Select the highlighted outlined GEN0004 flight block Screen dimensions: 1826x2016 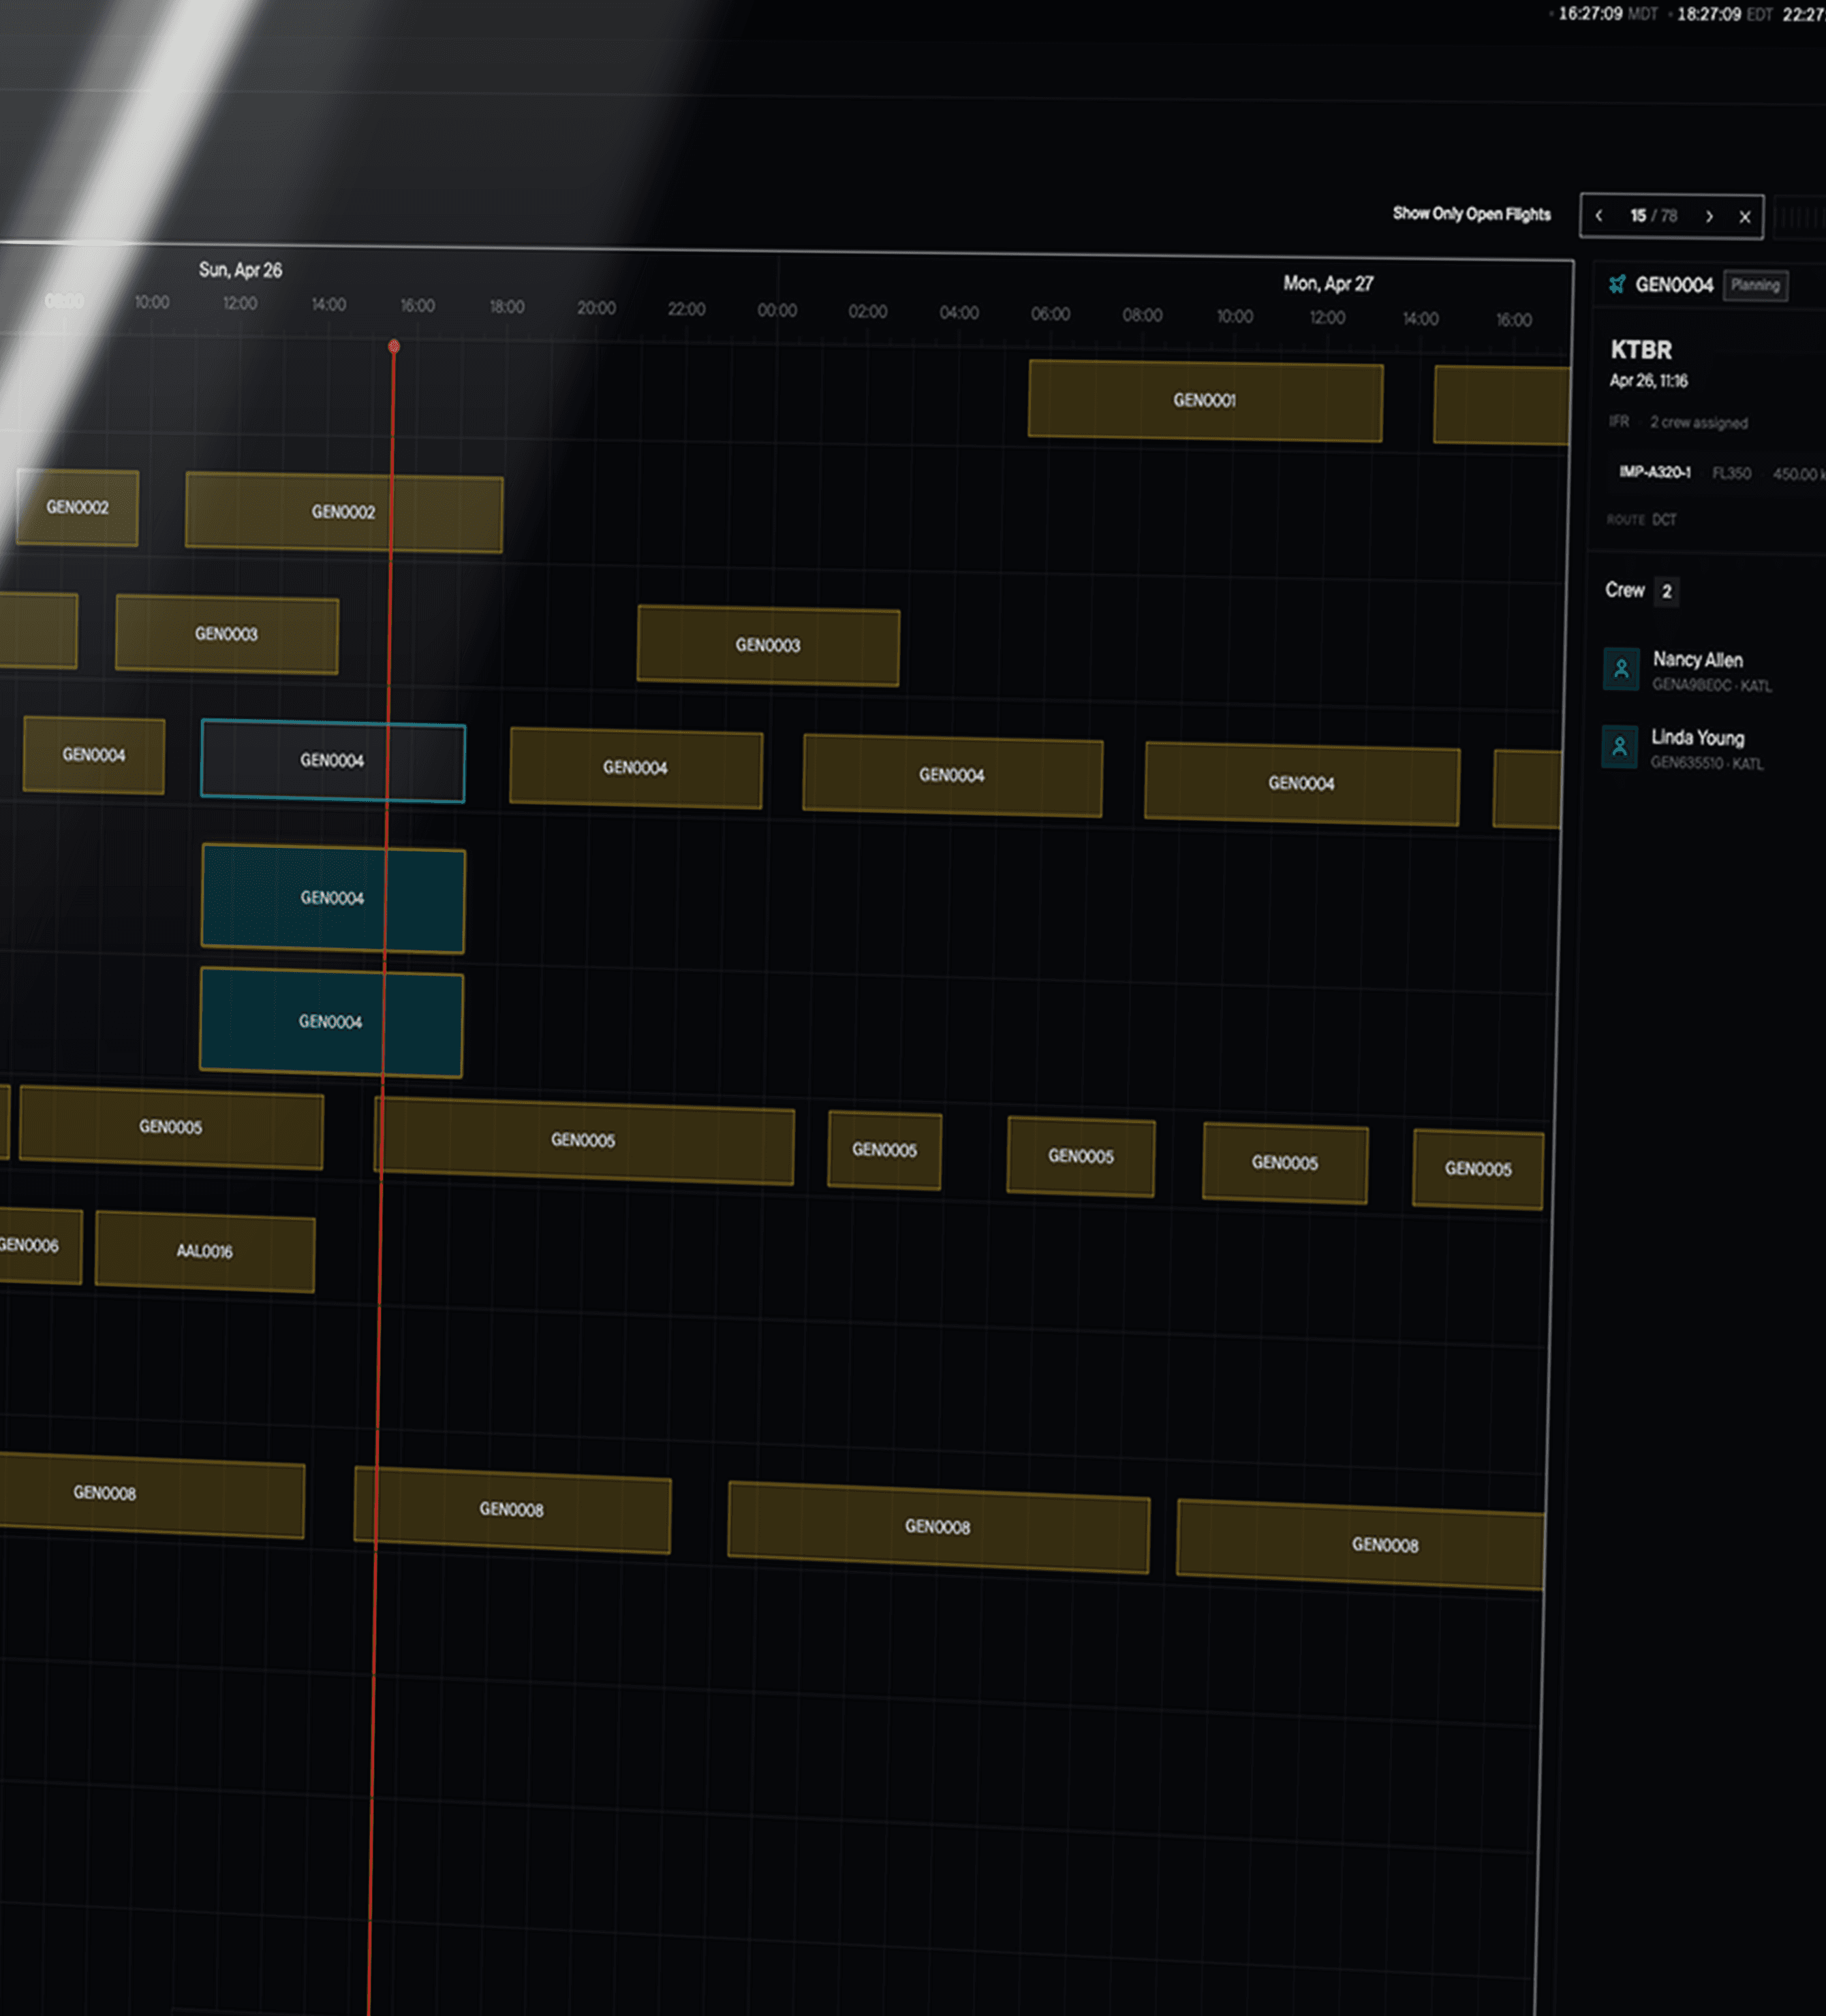point(332,760)
